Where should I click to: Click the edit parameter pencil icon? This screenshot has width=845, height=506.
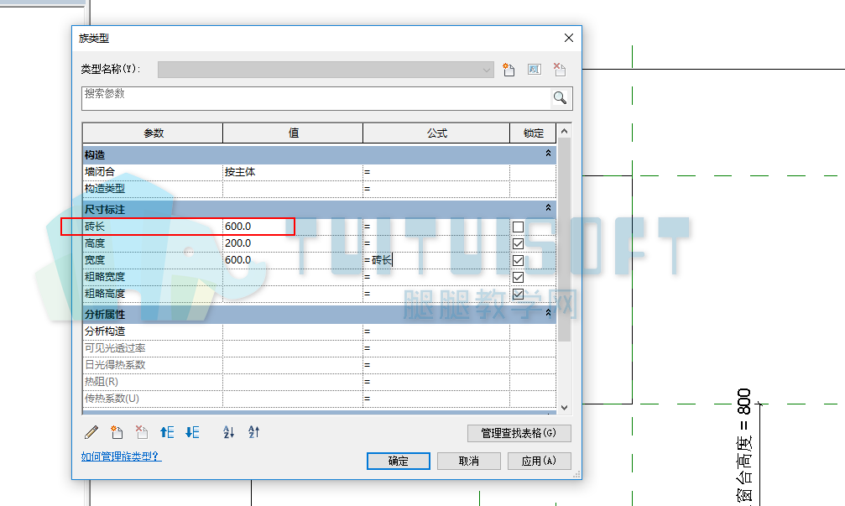pyautogui.click(x=91, y=432)
